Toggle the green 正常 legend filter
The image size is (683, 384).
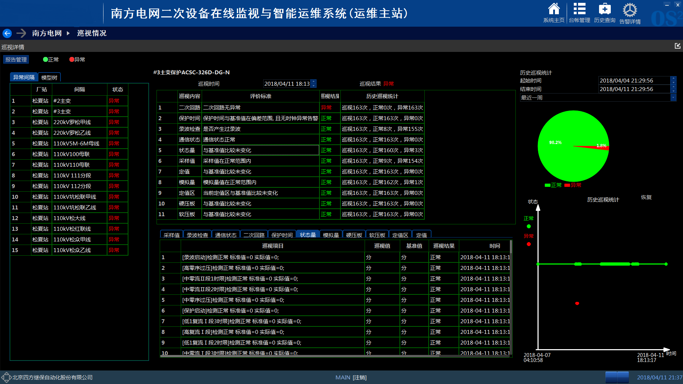51,59
